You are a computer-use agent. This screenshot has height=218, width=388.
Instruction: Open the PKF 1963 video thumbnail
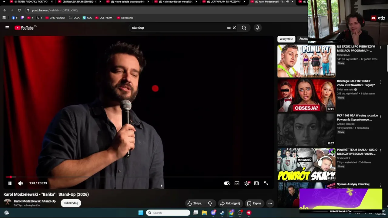click(306, 130)
